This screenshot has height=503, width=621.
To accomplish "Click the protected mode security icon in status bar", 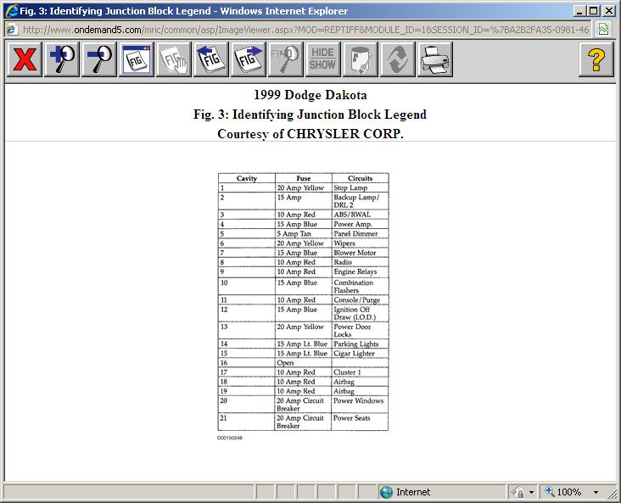I will (x=517, y=492).
